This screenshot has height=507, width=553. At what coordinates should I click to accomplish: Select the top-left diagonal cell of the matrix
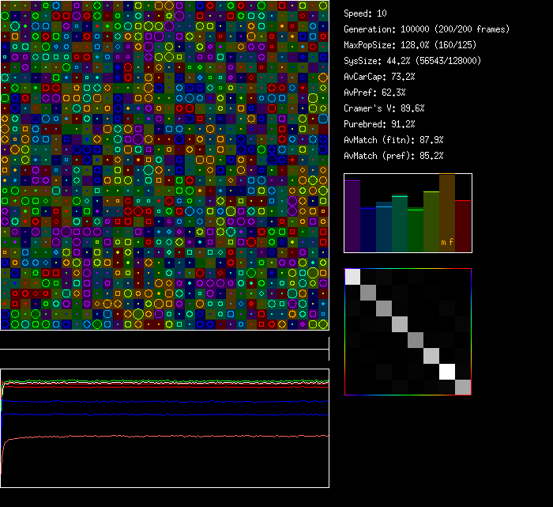(352, 277)
